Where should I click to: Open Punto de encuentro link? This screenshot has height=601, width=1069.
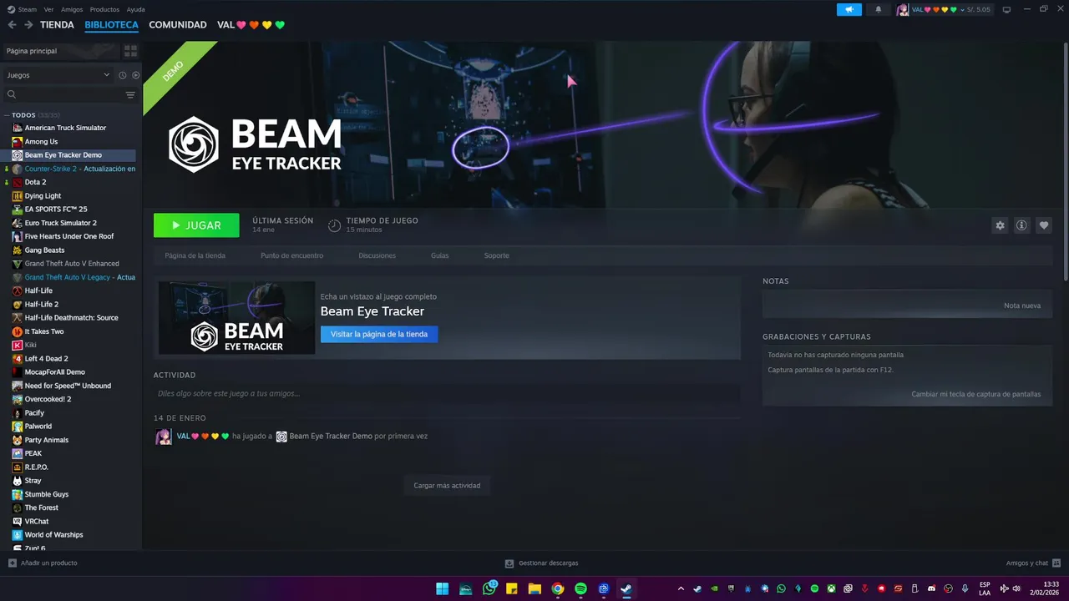click(291, 255)
